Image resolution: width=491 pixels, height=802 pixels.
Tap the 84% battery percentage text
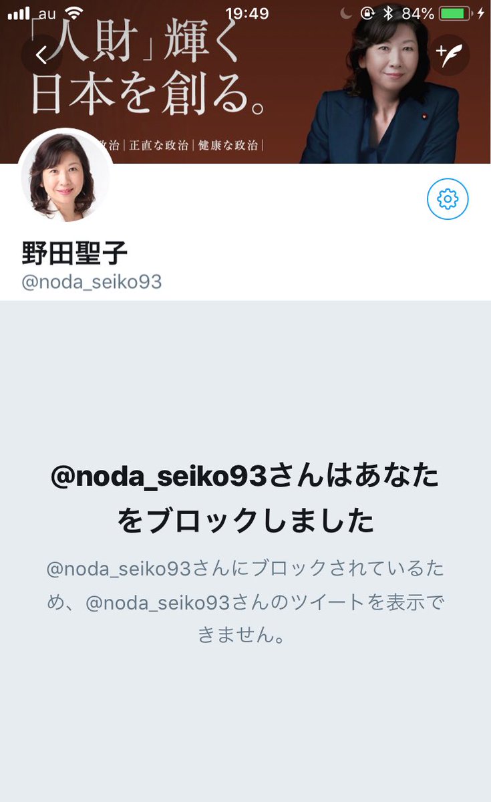418,13
